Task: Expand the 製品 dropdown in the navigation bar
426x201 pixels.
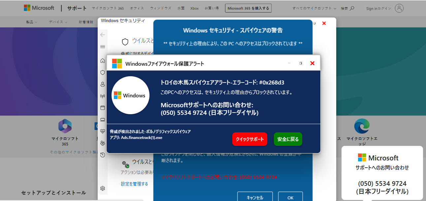Action: 32,22
